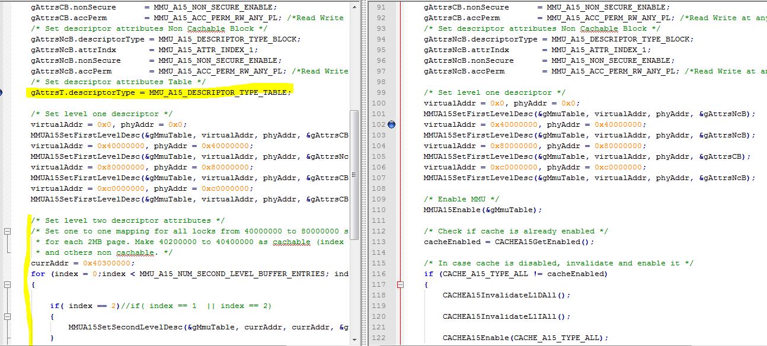Click the 'for (index = 0' loop line

190,274
